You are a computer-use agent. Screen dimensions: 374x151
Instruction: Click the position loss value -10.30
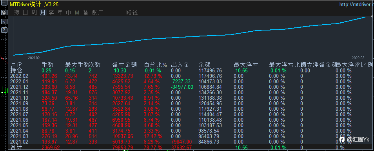[x=119, y=70]
